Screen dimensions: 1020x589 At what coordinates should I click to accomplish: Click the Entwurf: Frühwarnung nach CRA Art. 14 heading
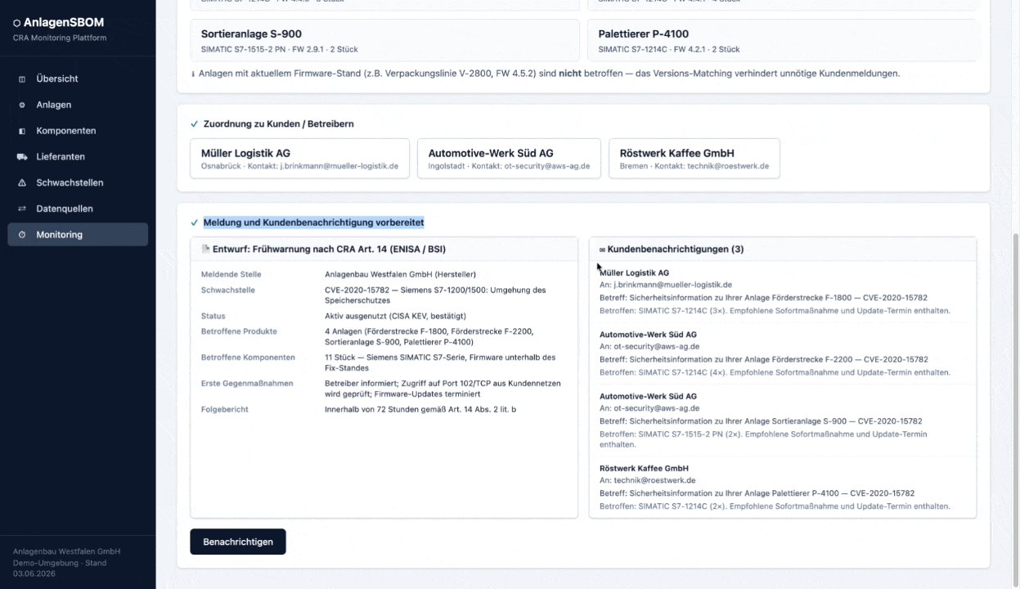pyautogui.click(x=329, y=249)
